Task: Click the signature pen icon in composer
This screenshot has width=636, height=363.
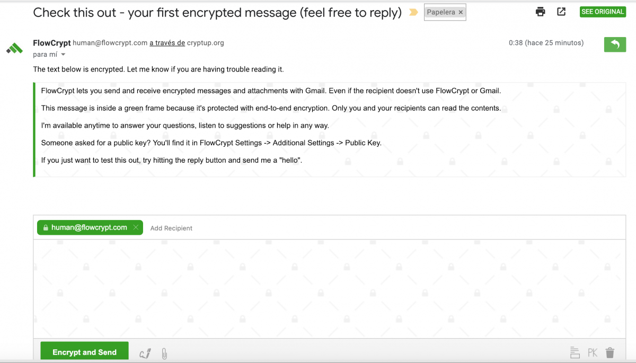Action: (x=145, y=353)
